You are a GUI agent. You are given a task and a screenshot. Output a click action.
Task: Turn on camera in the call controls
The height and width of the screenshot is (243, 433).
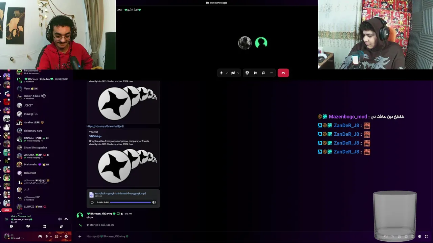click(233, 73)
